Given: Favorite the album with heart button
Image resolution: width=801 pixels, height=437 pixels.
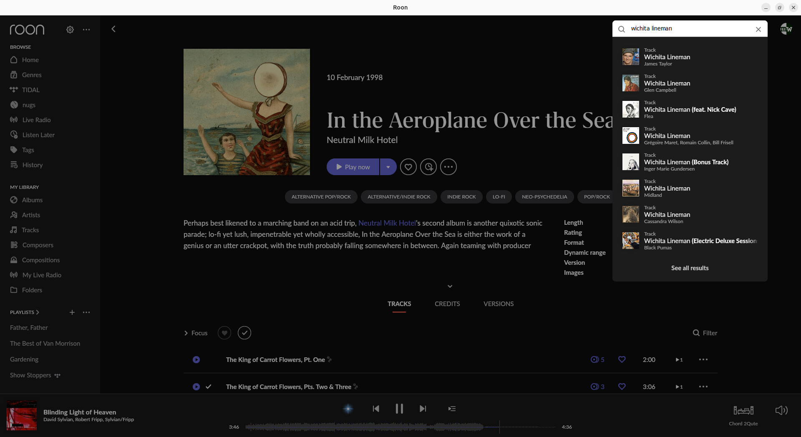Looking at the screenshot, I should click(x=408, y=167).
